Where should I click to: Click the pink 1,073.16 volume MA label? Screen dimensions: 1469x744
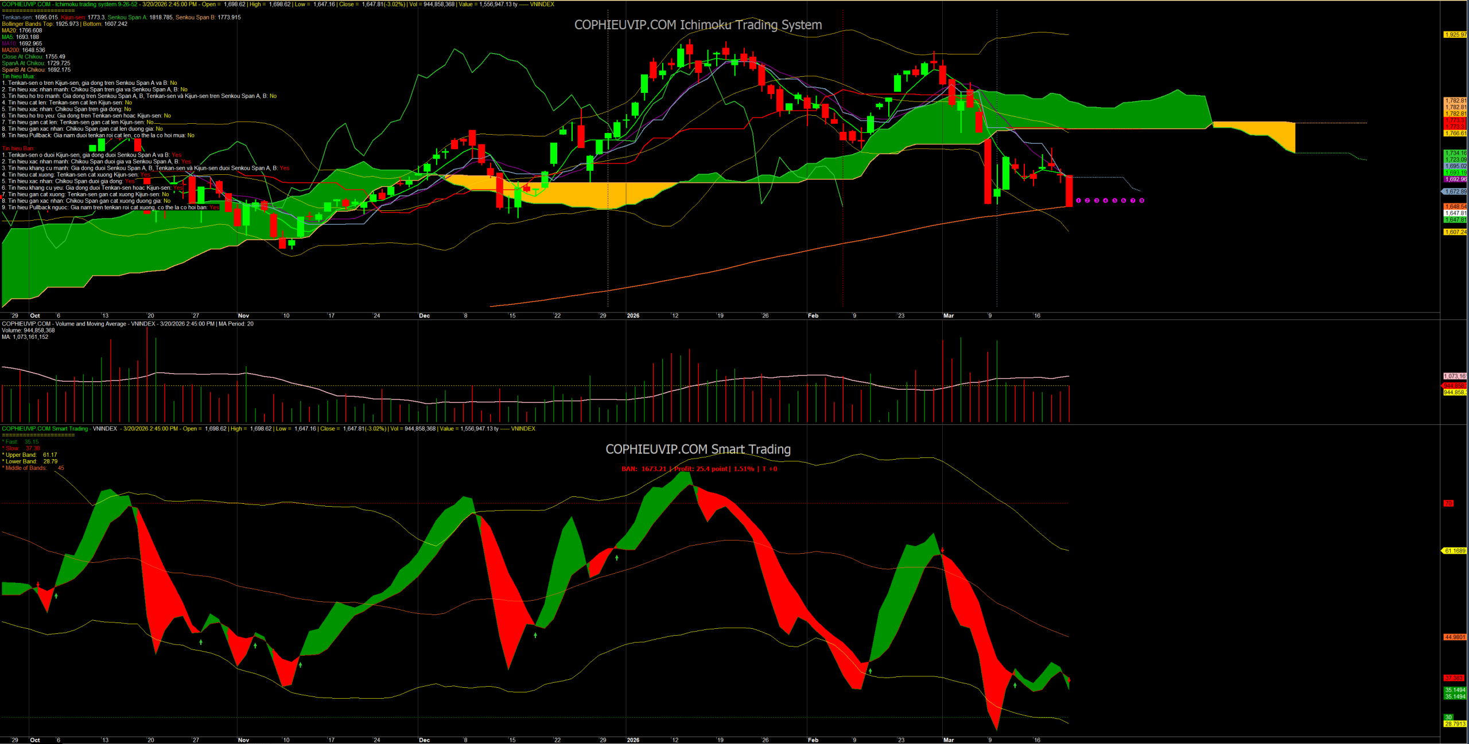tap(1455, 376)
